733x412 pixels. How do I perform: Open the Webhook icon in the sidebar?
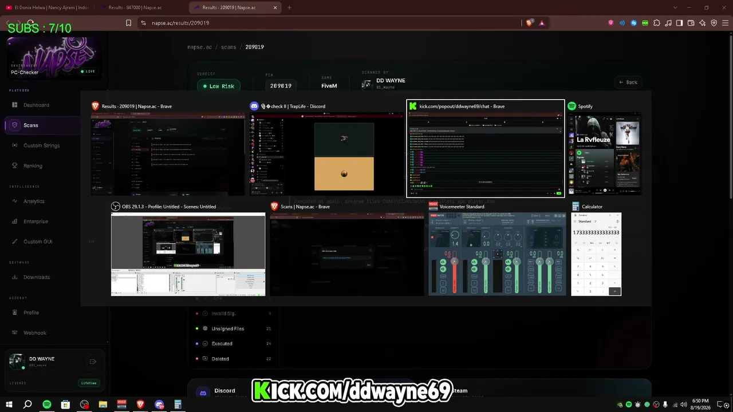pyautogui.click(x=15, y=333)
